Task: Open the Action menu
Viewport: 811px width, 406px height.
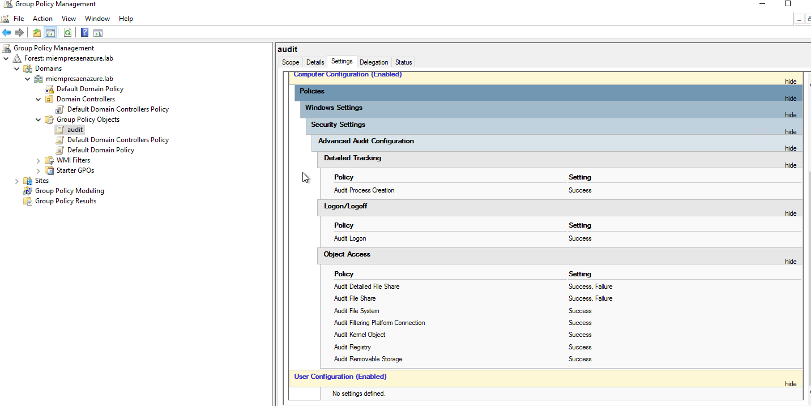Action: coord(42,19)
